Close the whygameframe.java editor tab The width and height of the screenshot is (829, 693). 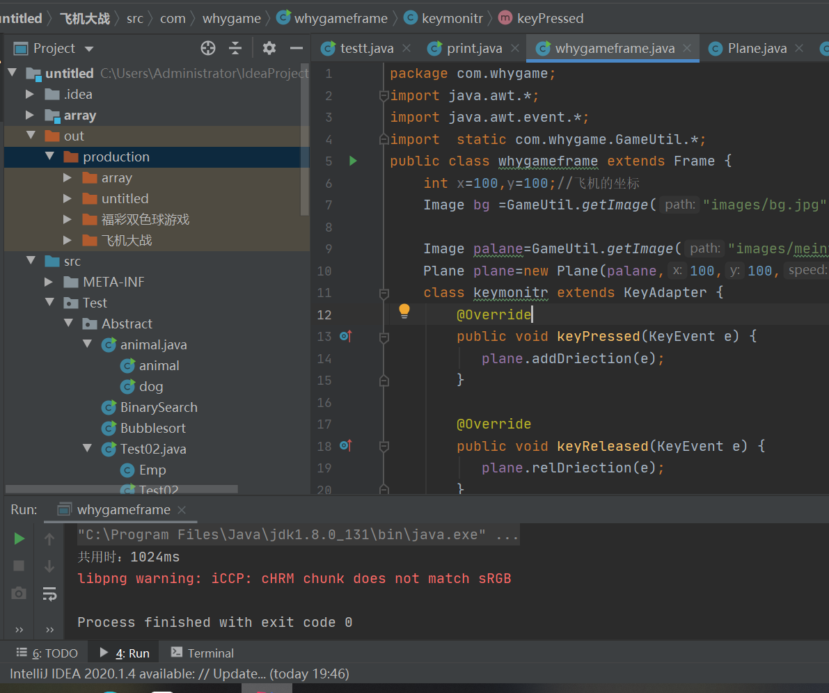pyautogui.click(x=687, y=48)
